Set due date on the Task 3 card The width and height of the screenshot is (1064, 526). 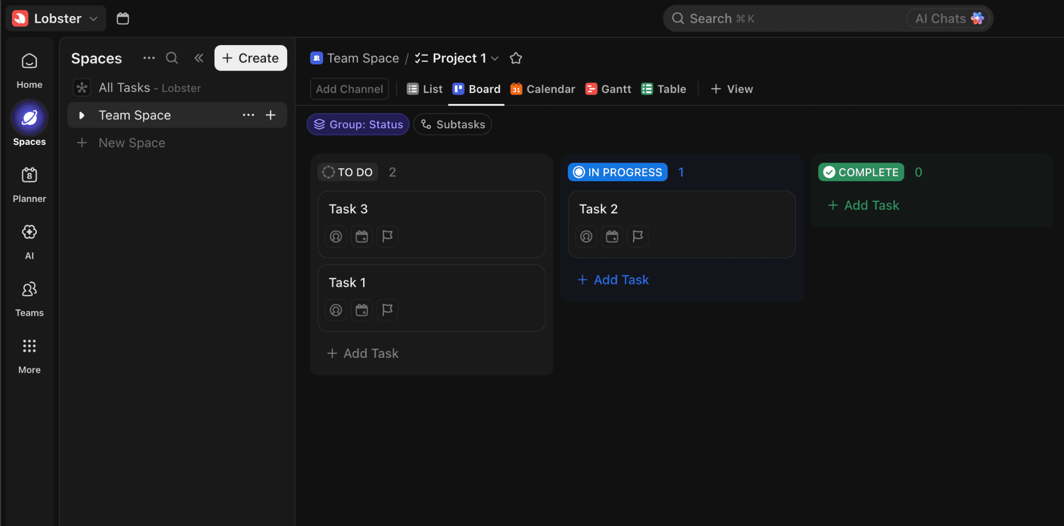tap(362, 237)
